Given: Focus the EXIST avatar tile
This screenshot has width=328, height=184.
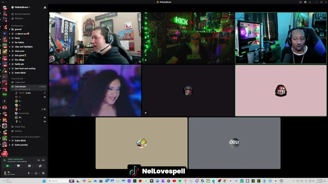Looking at the screenshot, I should click(234, 143).
